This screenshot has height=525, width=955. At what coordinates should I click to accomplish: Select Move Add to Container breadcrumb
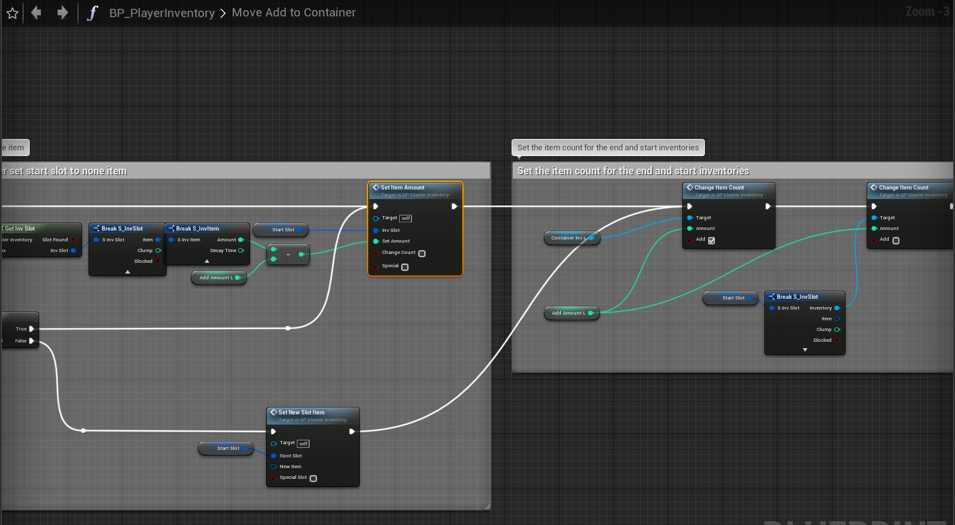(x=293, y=13)
